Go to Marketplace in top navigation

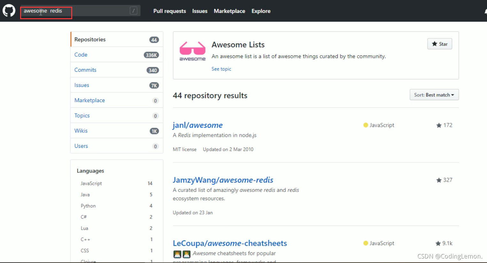click(x=229, y=11)
